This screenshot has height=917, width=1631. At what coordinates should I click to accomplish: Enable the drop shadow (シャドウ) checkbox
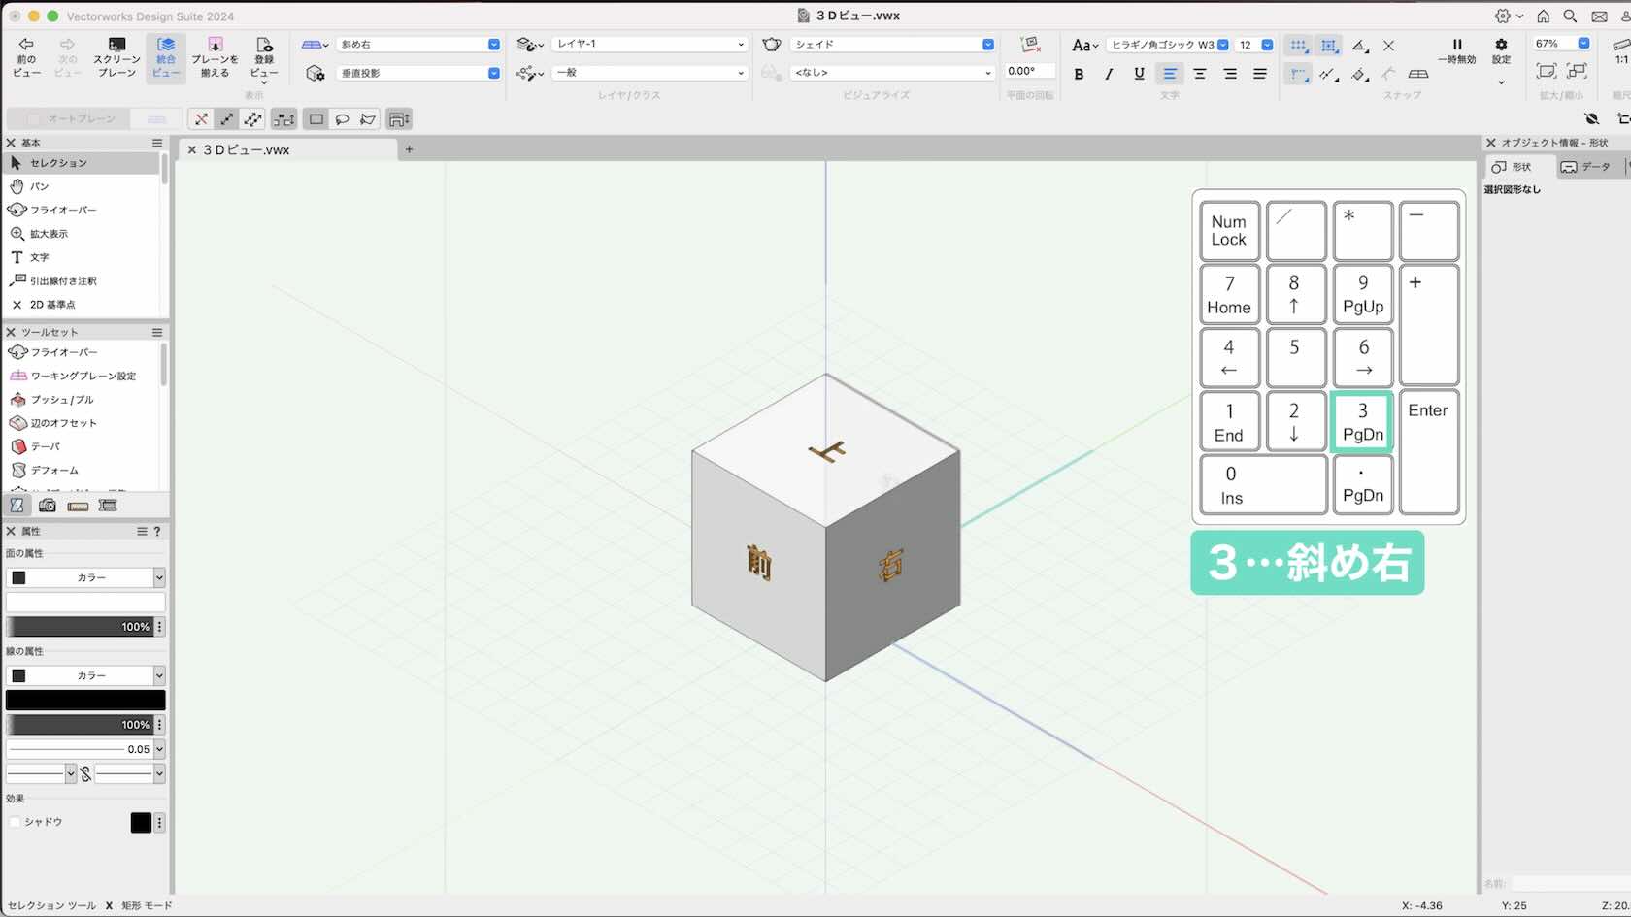tap(15, 822)
